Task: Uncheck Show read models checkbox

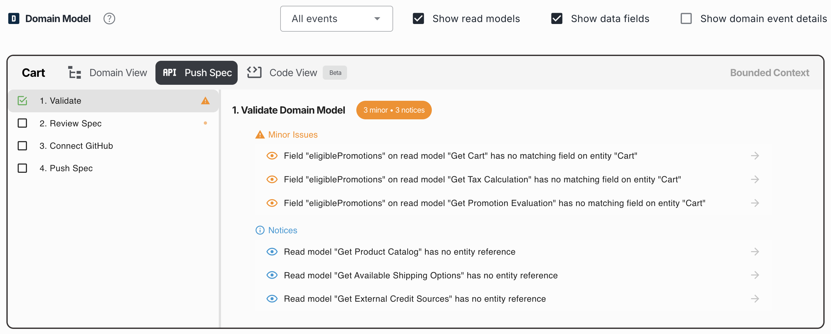Action: (x=418, y=19)
